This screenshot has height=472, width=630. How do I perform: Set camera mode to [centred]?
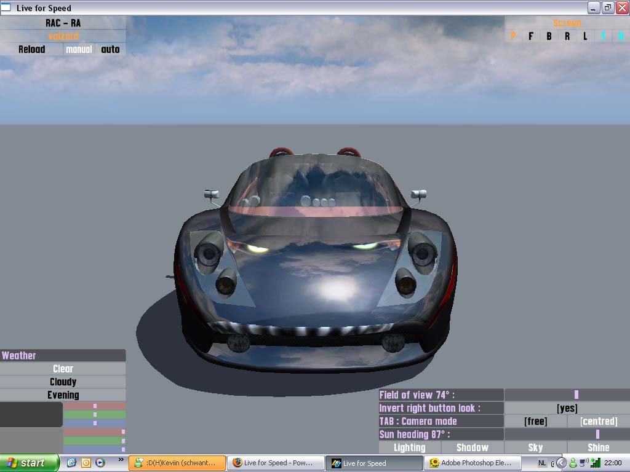[599, 421]
